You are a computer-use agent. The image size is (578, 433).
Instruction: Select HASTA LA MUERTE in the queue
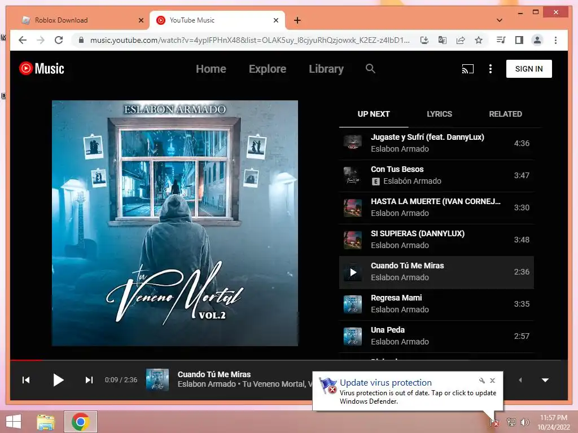(x=436, y=207)
